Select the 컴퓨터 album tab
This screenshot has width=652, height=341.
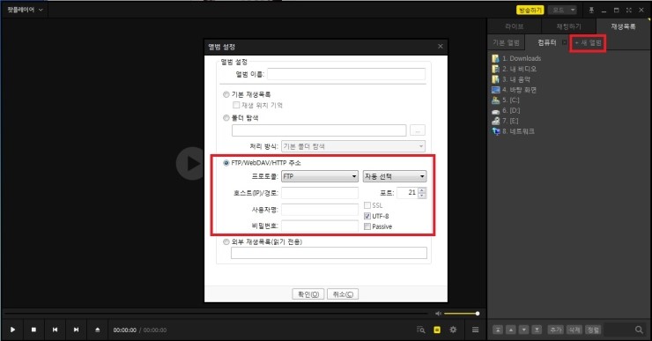click(546, 42)
